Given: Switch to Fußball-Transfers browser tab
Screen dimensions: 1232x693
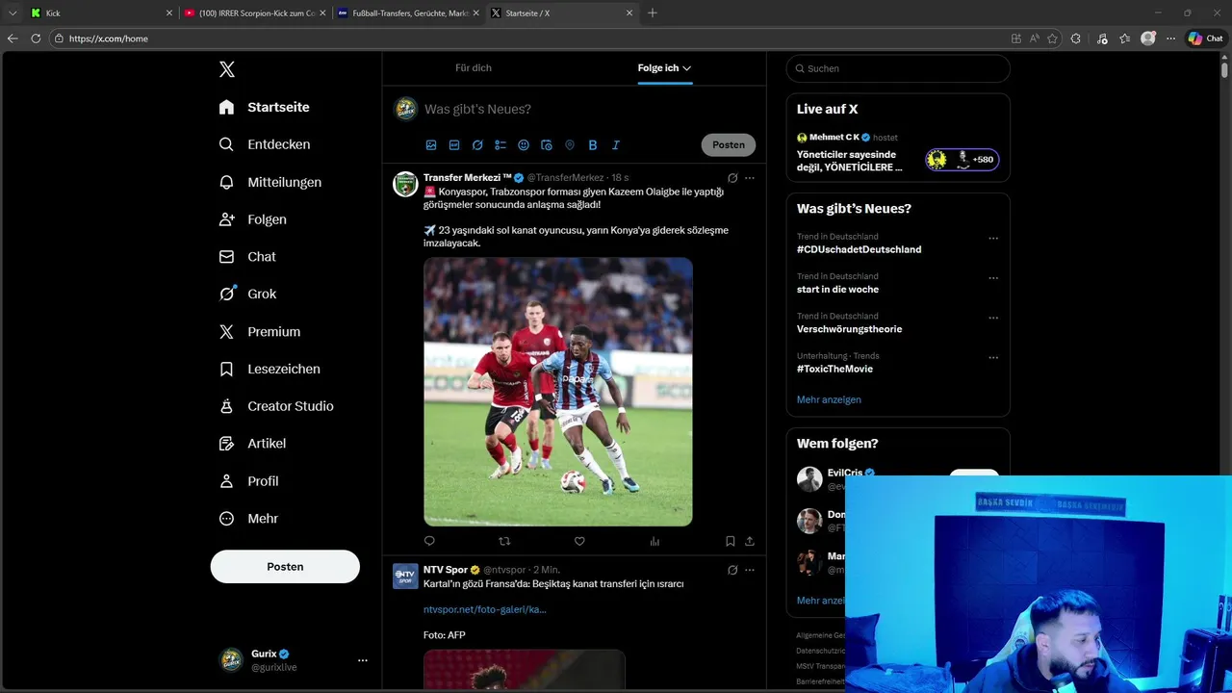Looking at the screenshot, I should (408, 13).
